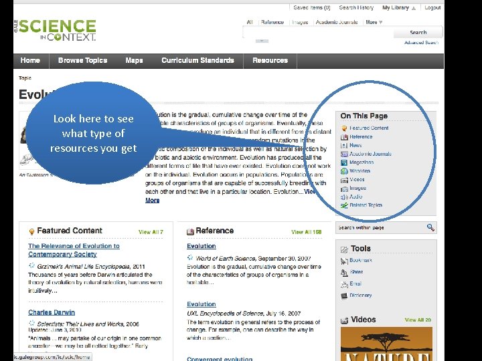Open the Convergent evolution link
The width and height of the screenshot is (482, 361).
point(220,358)
